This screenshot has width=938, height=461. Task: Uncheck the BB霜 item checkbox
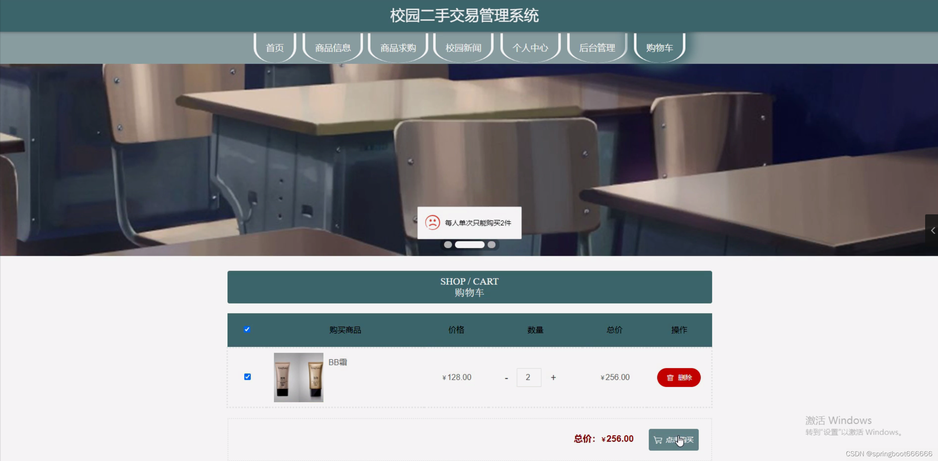click(x=248, y=377)
